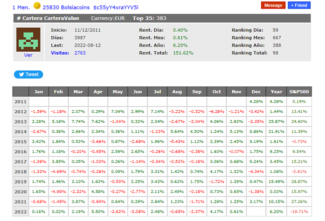The image size is (325, 221).
Task: Click the 2013 row label
Action: tap(20, 122)
